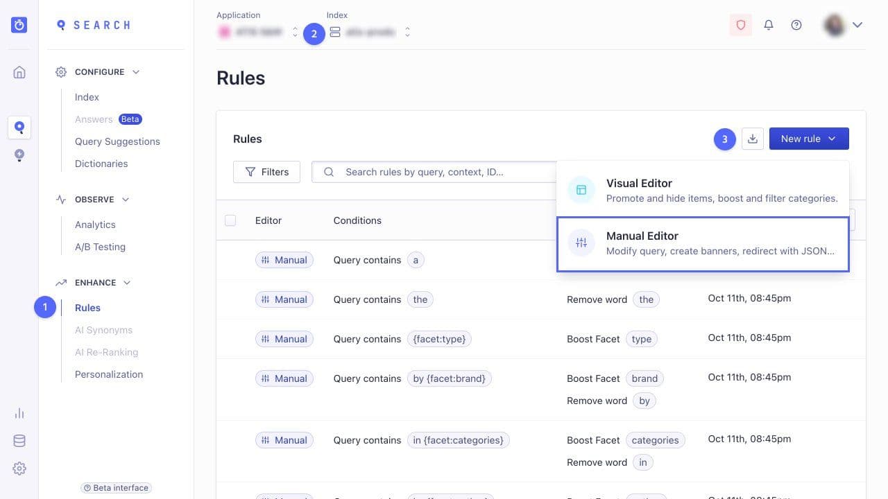Viewport: 888px width, 499px height.
Task: Collapse the OBSERVE section
Action: tap(126, 200)
